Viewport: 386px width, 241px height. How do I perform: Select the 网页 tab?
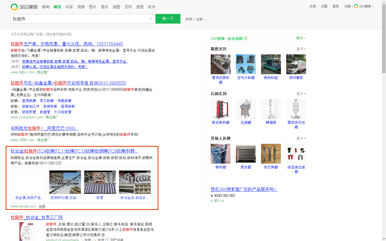click(x=57, y=7)
